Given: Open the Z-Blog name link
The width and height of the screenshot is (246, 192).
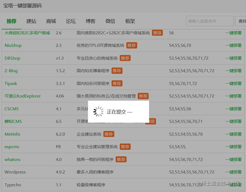Looking at the screenshot, I should (11, 71).
